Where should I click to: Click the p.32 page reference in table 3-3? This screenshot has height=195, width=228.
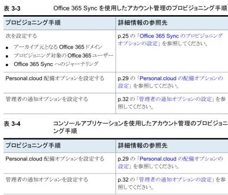123,99
